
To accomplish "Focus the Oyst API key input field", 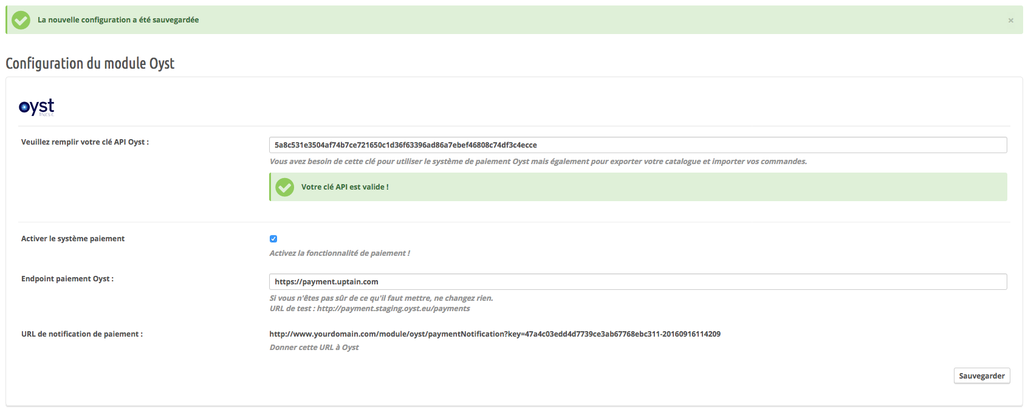I will [x=638, y=145].
